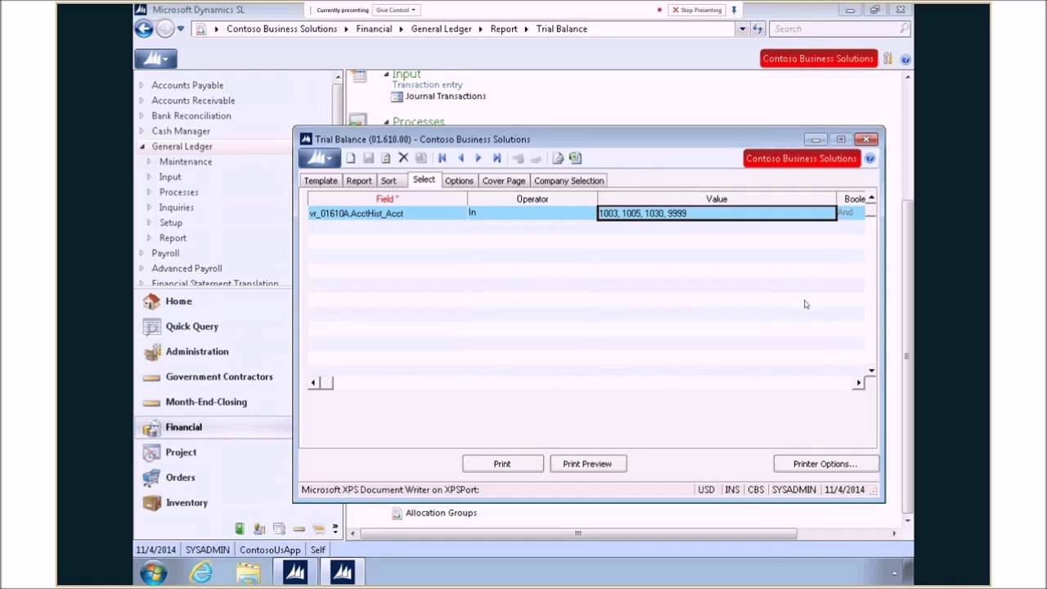
Task: Click the Print button
Action: pyautogui.click(x=502, y=464)
